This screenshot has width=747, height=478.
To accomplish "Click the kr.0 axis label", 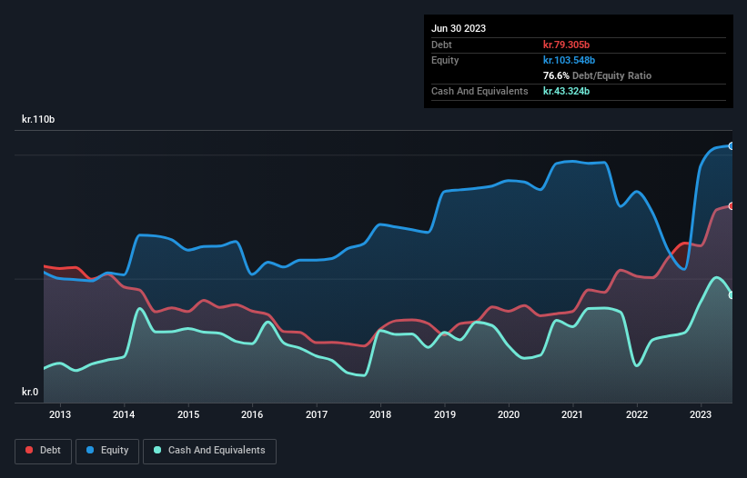I will point(30,392).
